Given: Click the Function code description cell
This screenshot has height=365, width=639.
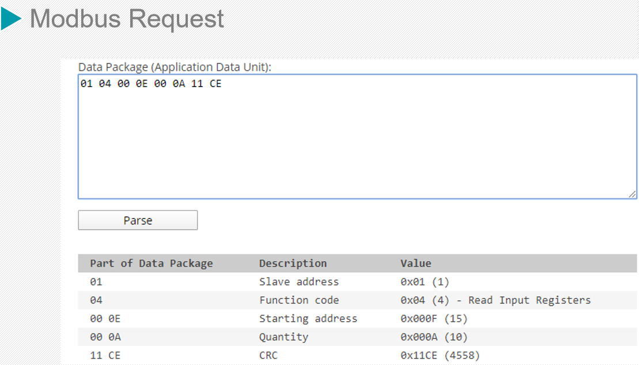Looking at the screenshot, I should point(298,300).
